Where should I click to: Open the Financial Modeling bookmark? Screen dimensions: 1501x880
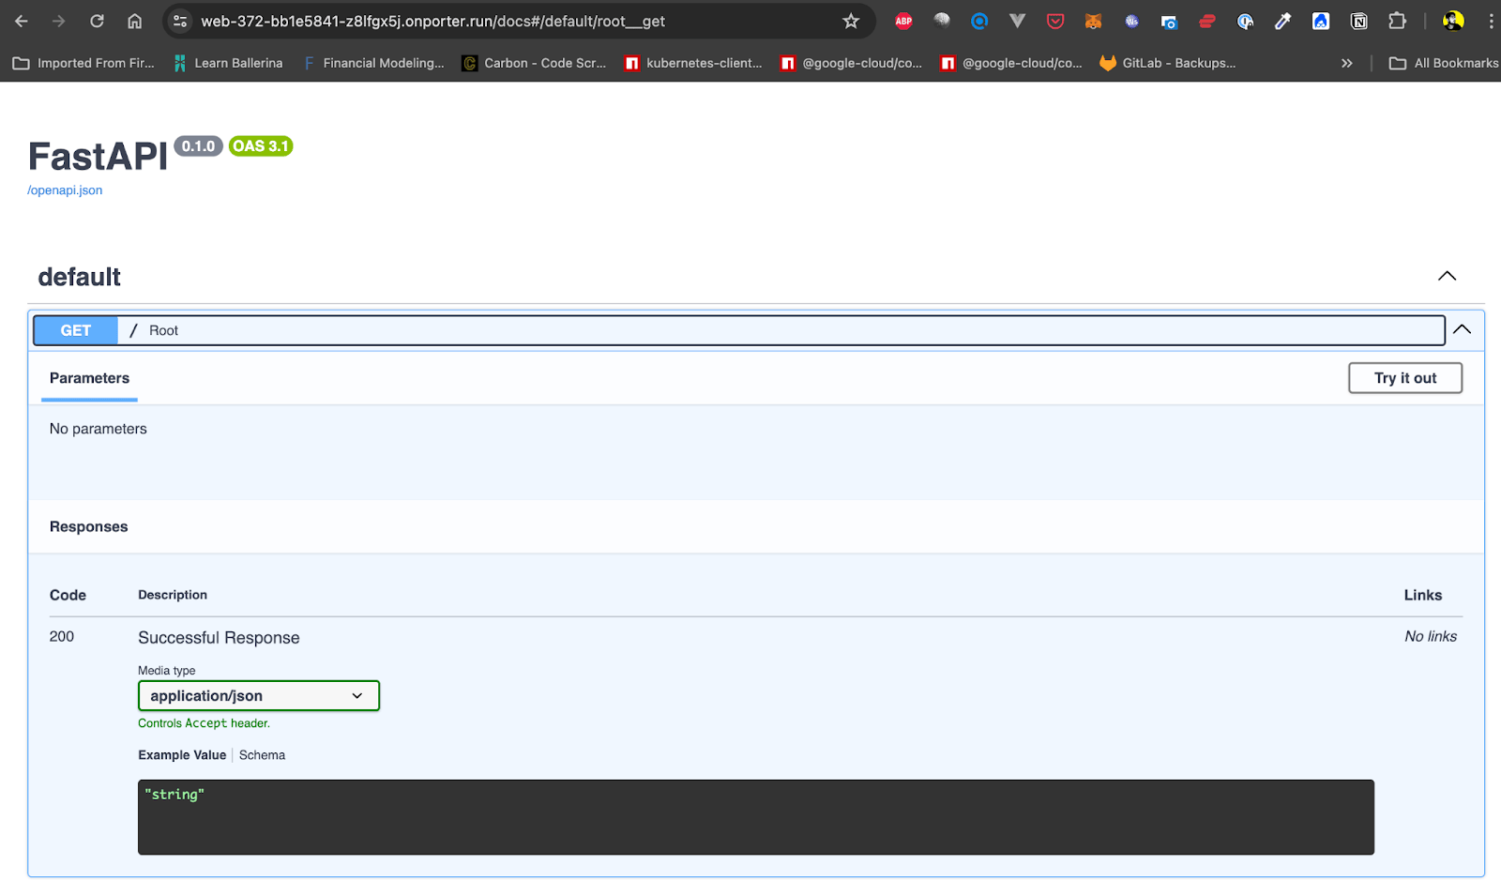[x=373, y=63]
